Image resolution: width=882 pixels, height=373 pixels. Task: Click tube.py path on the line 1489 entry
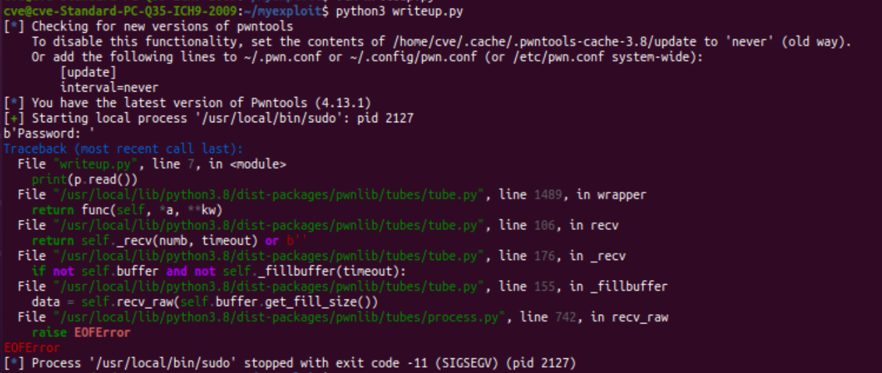point(265,195)
